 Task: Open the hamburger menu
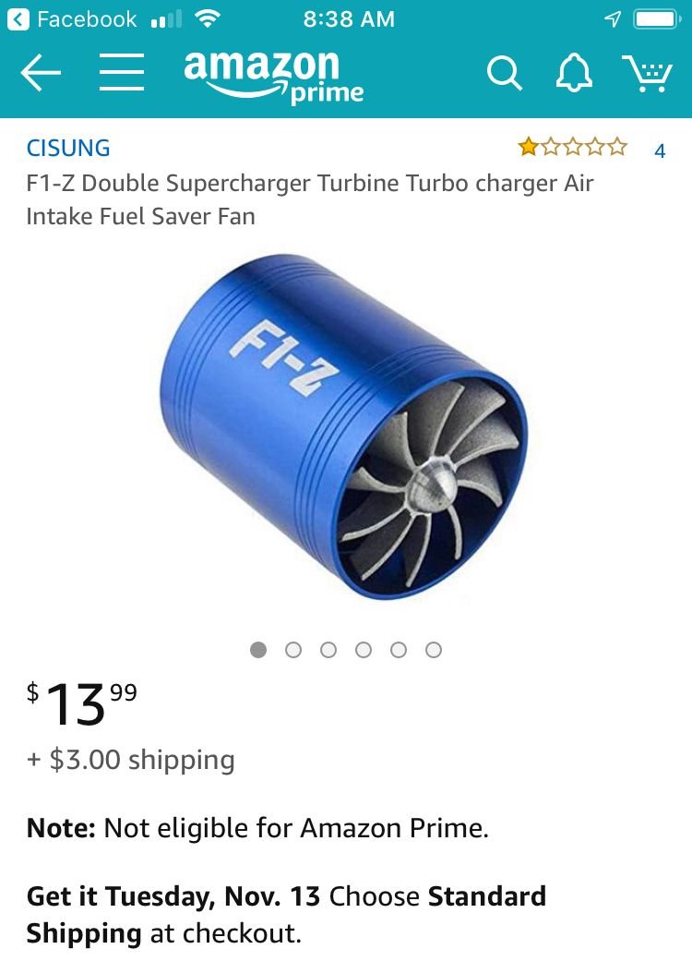point(122,73)
